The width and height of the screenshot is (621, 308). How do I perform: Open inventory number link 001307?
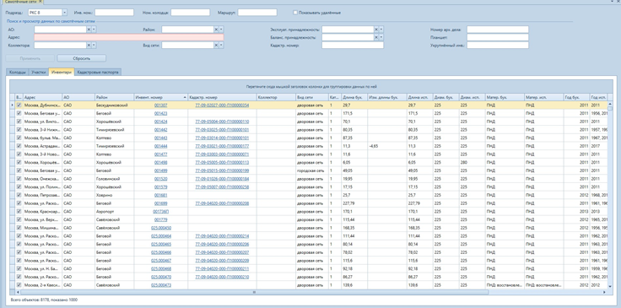coord(161,105)
